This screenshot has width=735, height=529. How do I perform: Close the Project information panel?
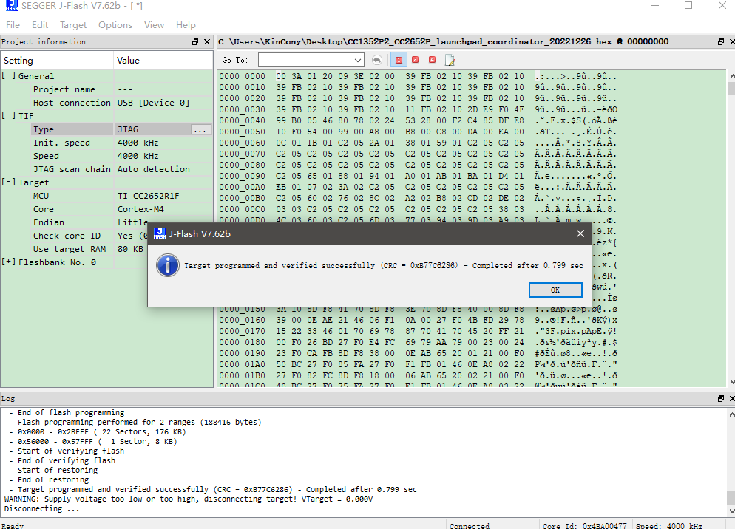click(x=207, y=42)
